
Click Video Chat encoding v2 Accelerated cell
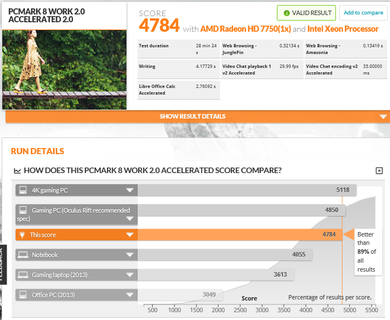[346, 70]
